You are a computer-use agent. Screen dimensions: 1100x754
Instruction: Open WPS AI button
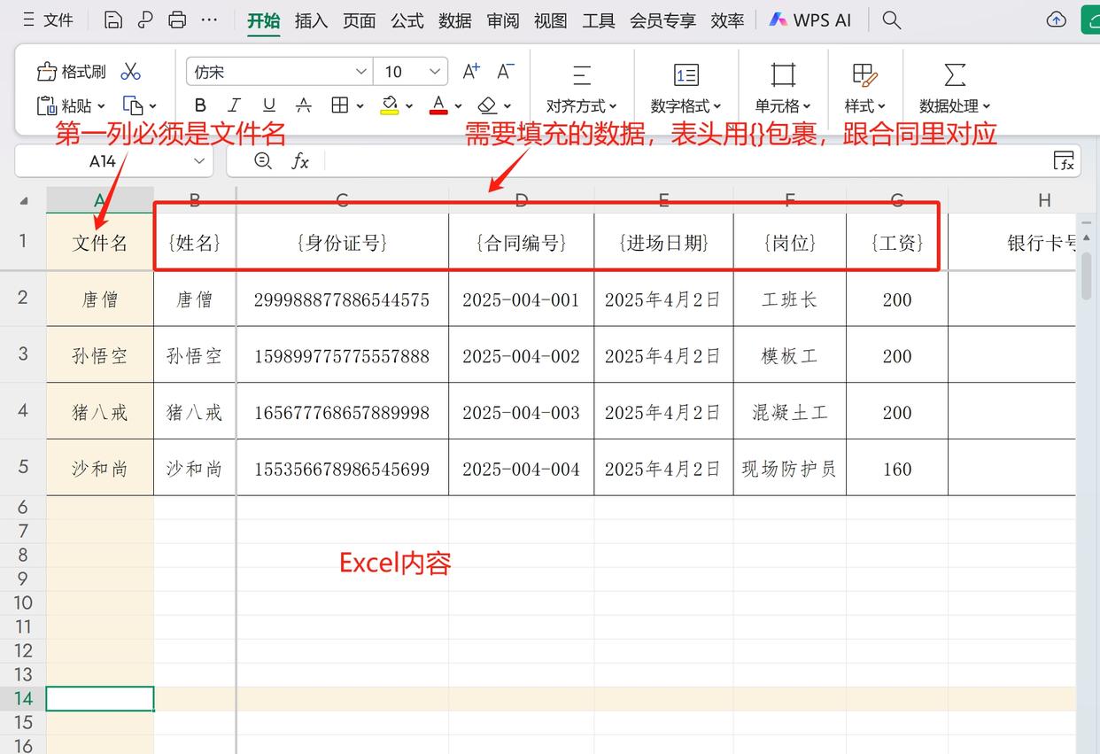coord(810,19)
